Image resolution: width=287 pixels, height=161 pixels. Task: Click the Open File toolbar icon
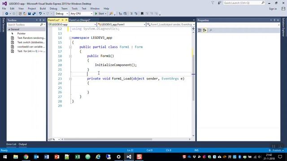pyautogui.click(x=25, y=14)
